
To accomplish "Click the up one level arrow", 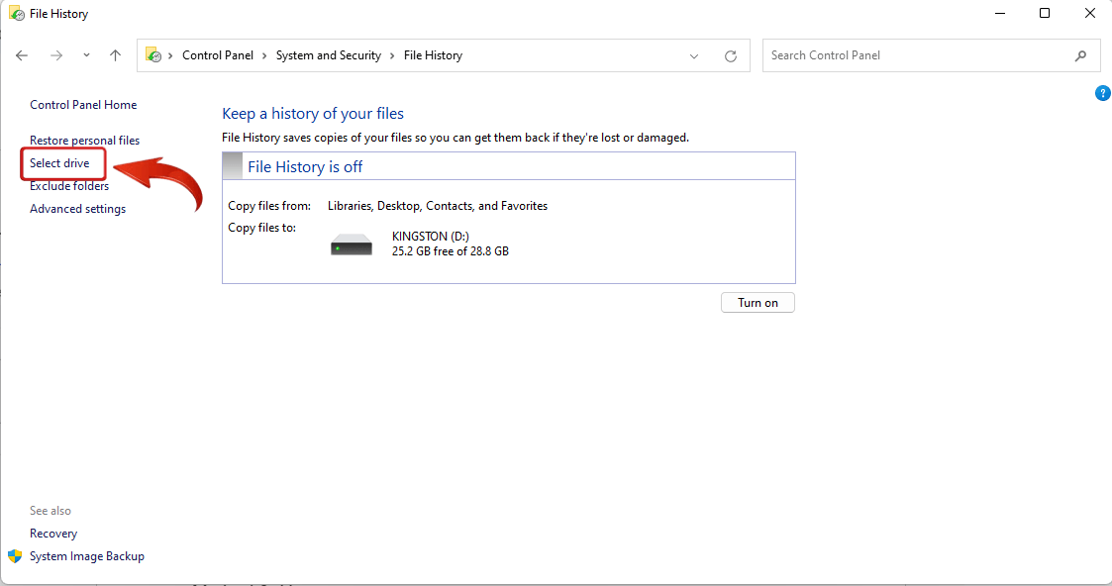I will pyautogui.click(x=115, y=55).
